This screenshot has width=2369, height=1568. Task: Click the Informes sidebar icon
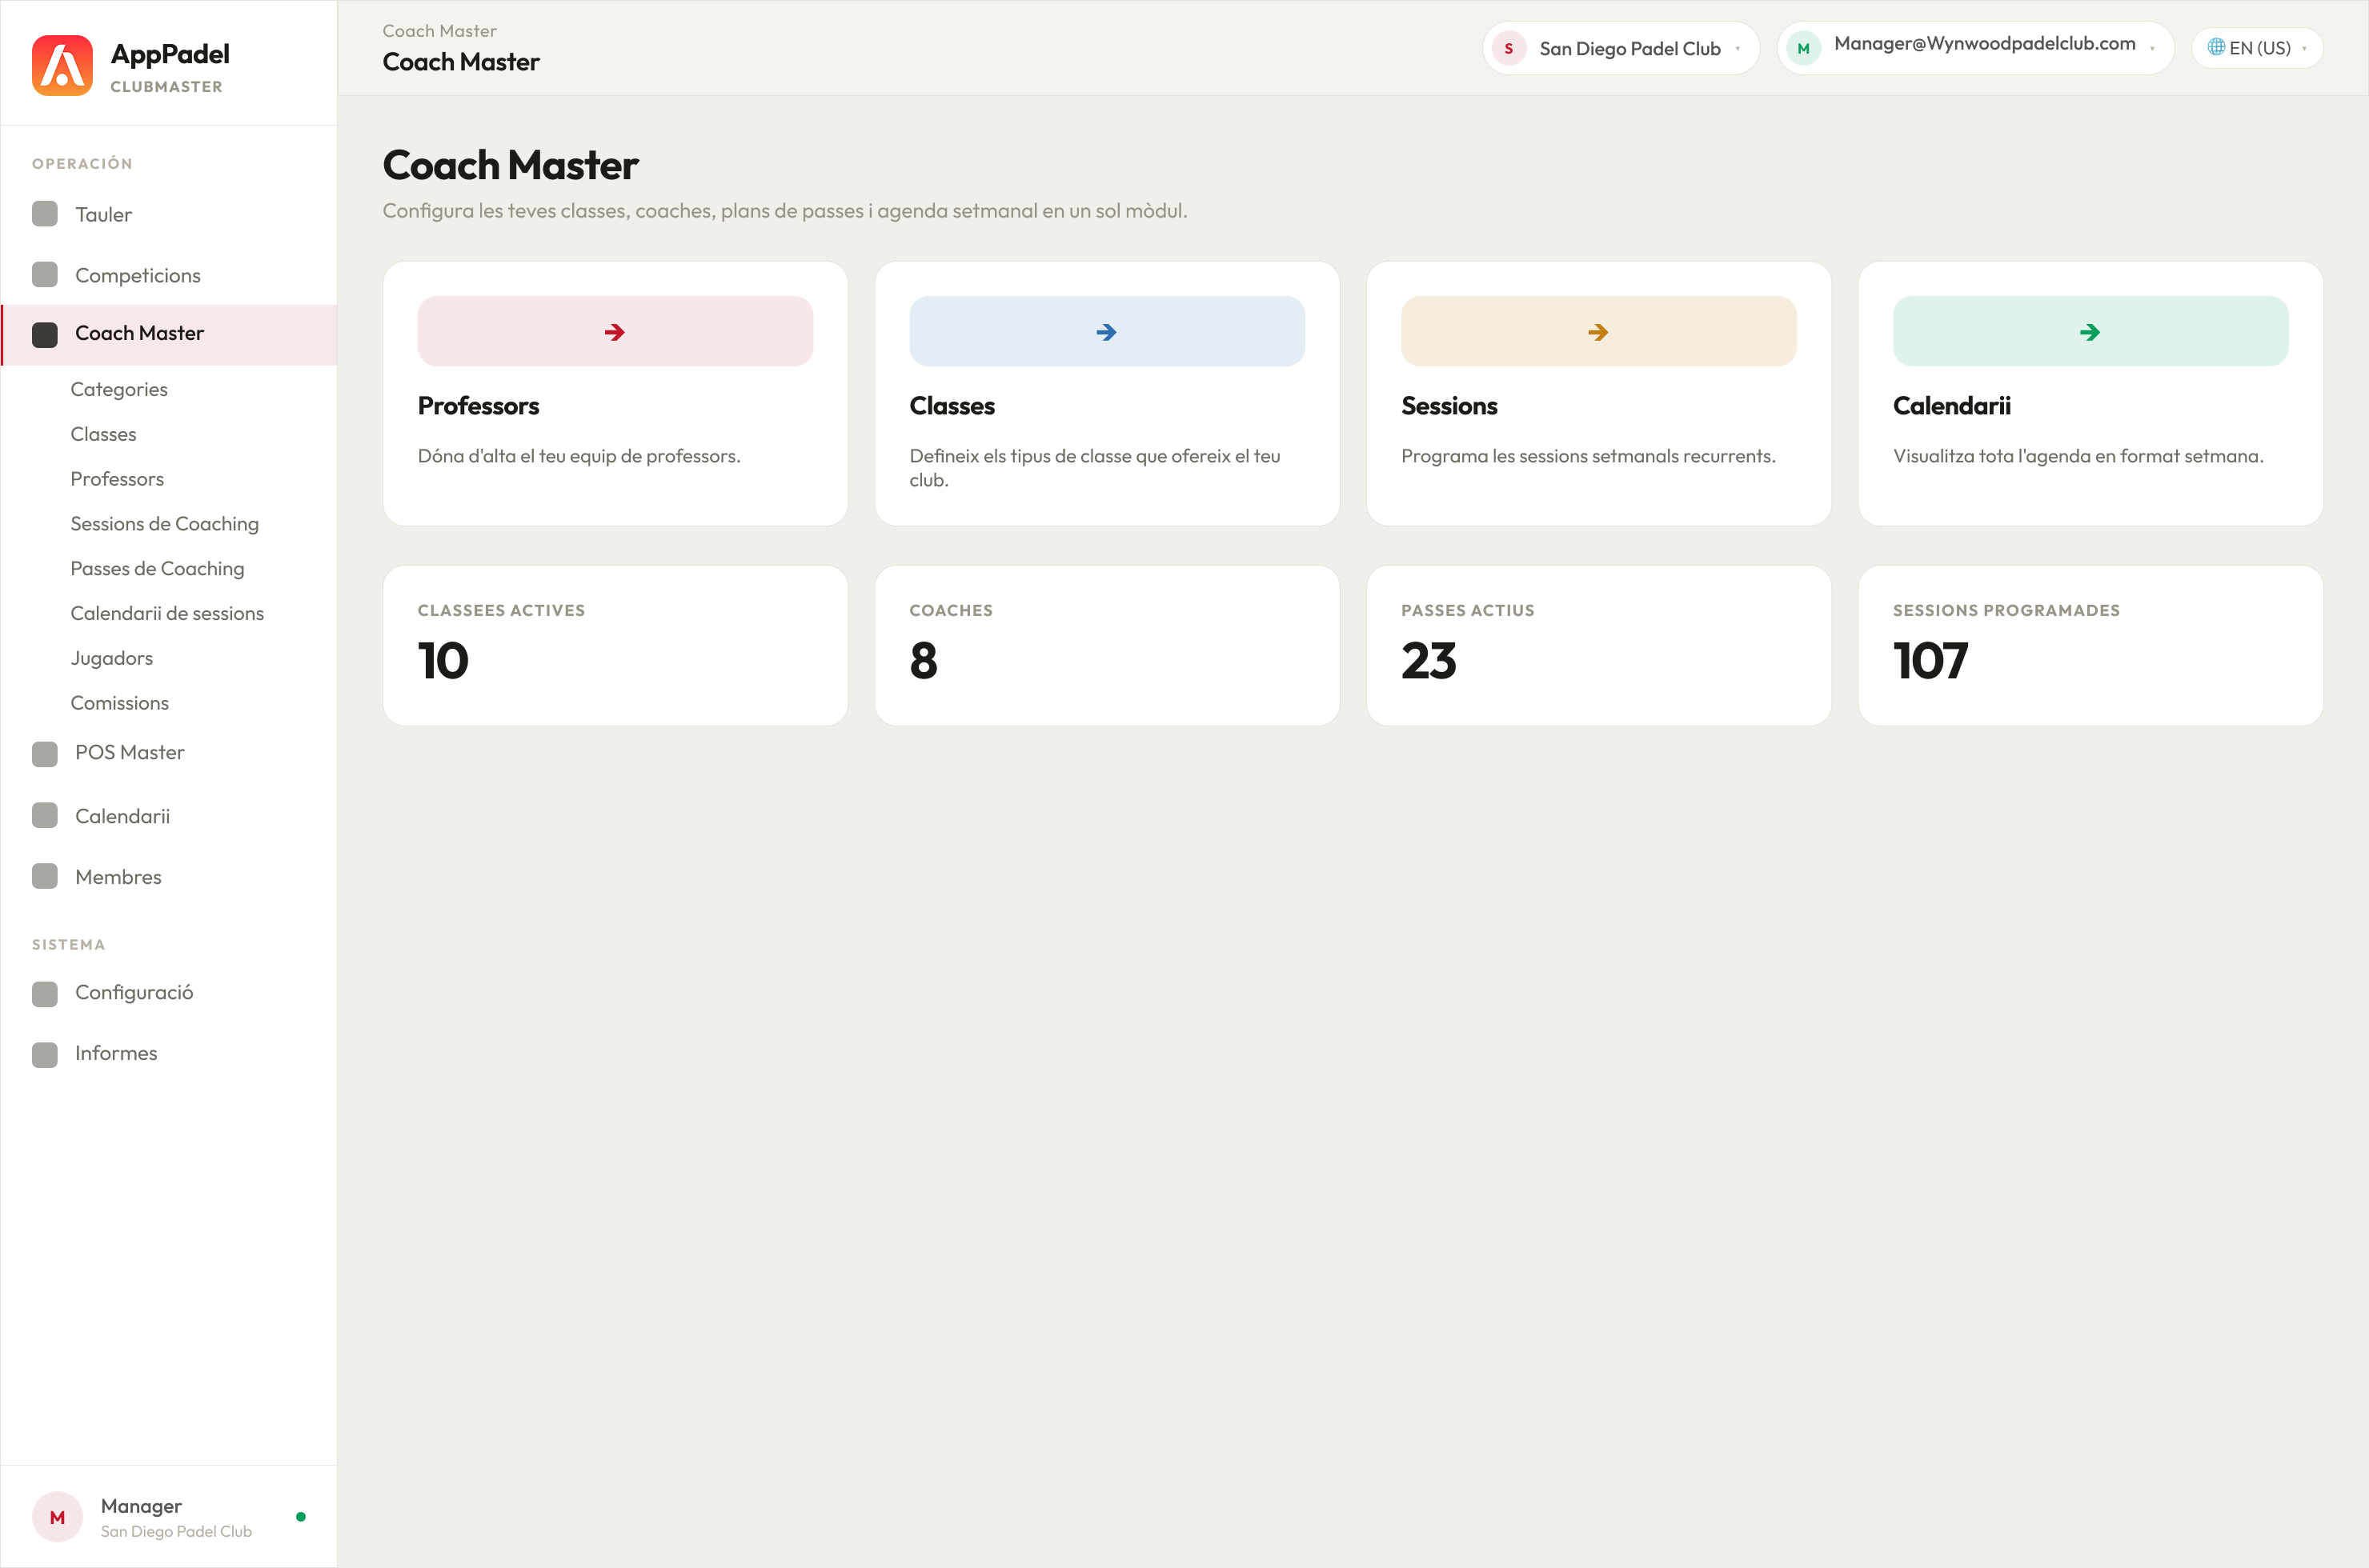click(45, 1054)
